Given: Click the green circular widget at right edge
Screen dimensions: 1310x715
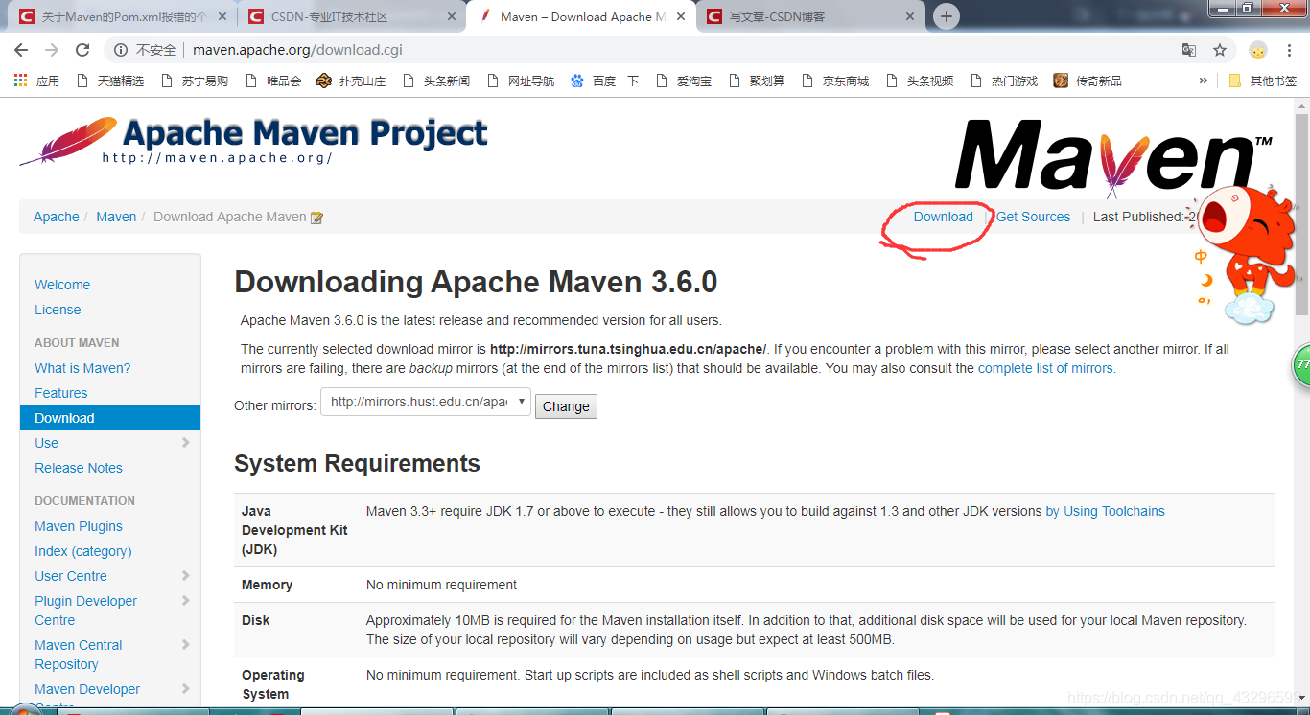Looking at the screenshot, I should pos(1301,365).
